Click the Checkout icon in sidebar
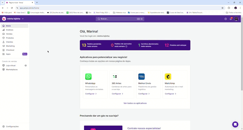243x130 pixels. (x=3, y=50)
